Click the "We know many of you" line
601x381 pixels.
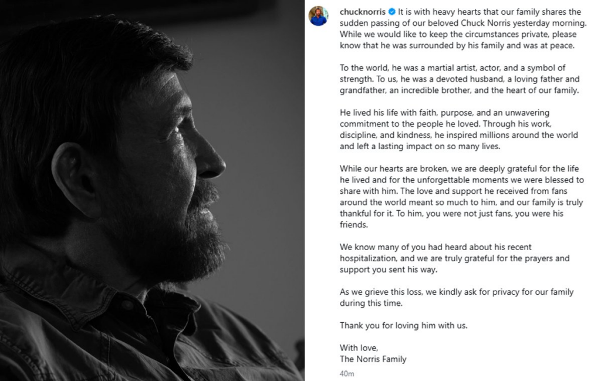point(381,247)
